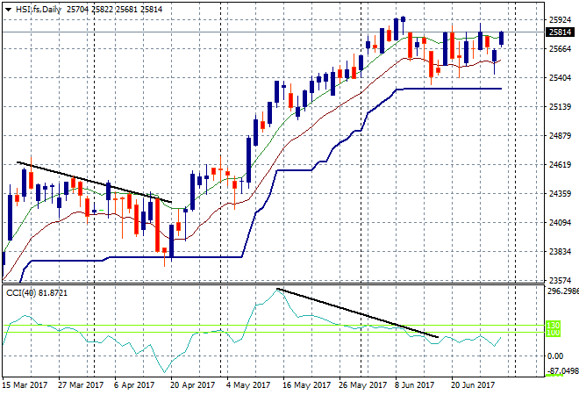The image size is (579, 395).
Task: Click the OHLC values 25704 25822 25681 25814
Action: click(x=114, y=10)
